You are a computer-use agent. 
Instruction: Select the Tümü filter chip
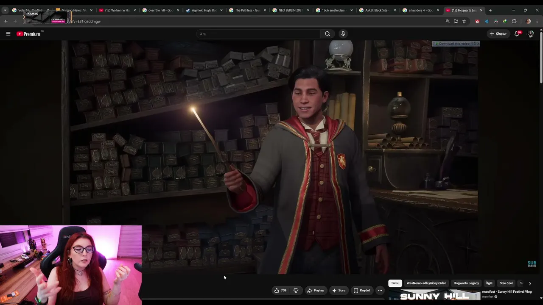395,283
